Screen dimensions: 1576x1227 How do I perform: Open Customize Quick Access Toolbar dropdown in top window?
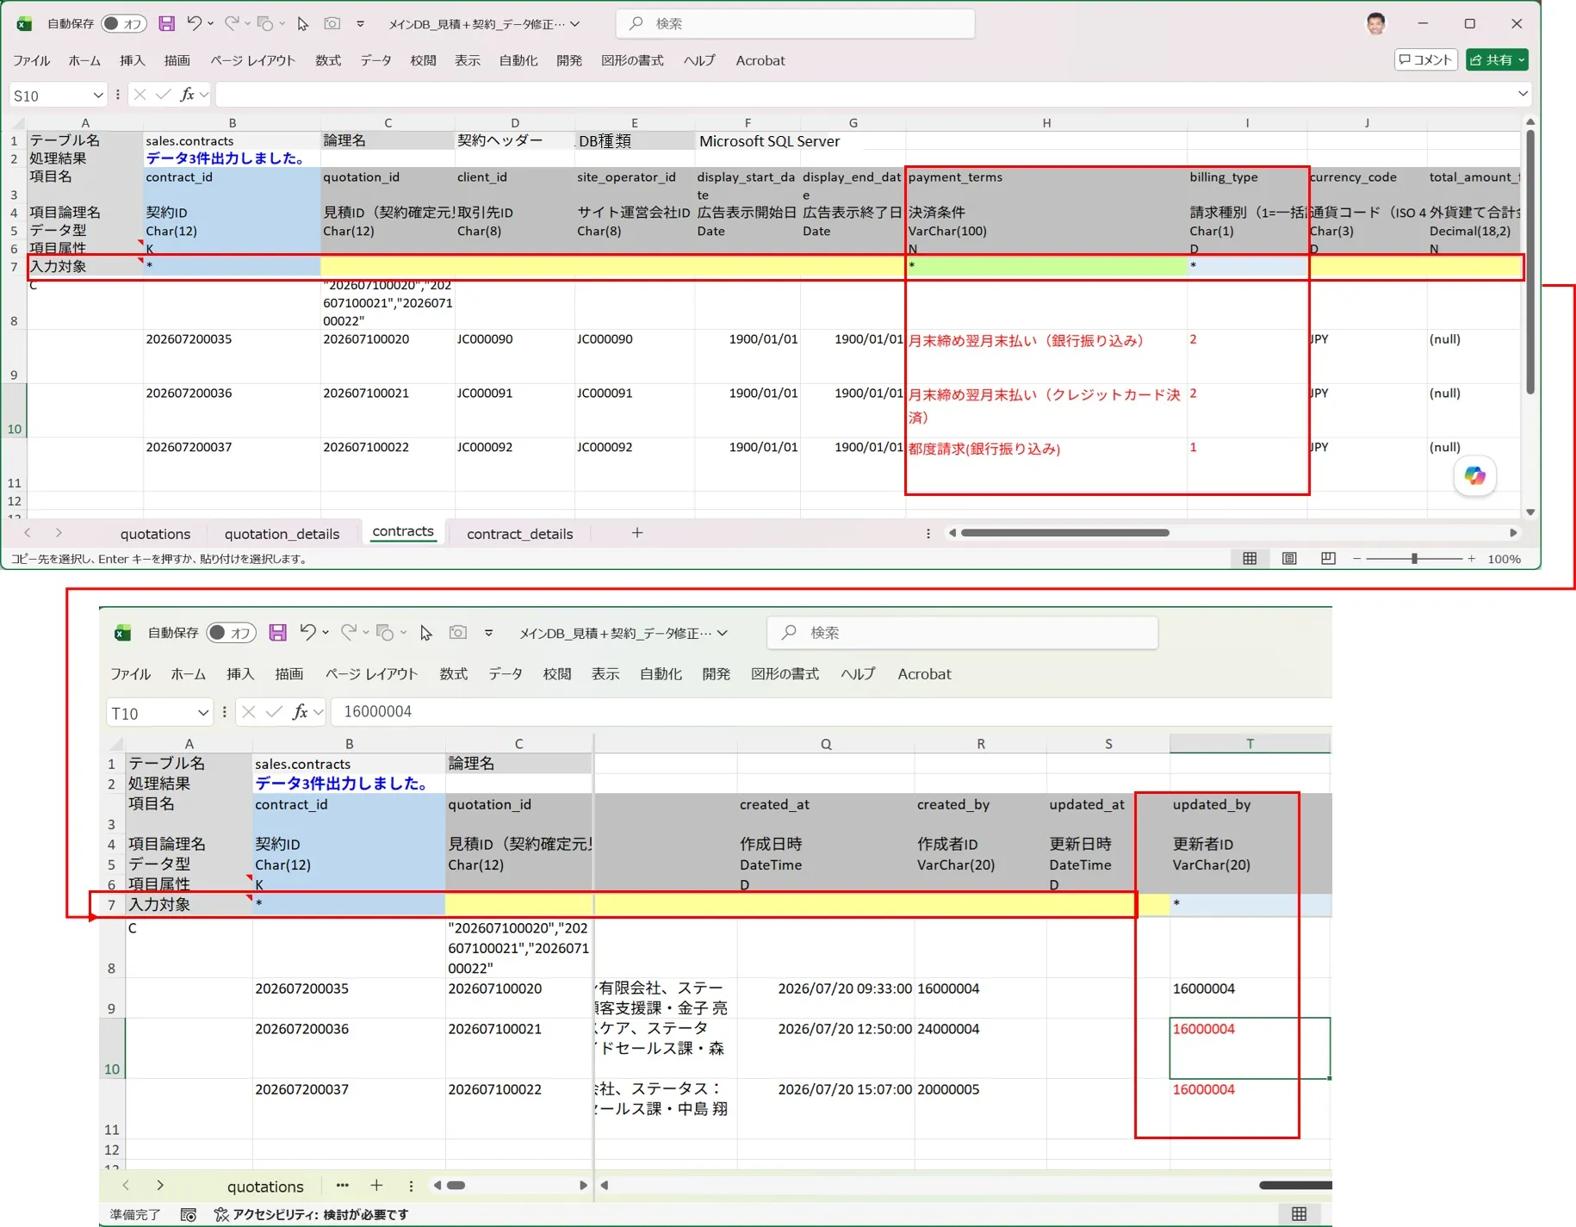pyautogui.click(x=360, y=23)
